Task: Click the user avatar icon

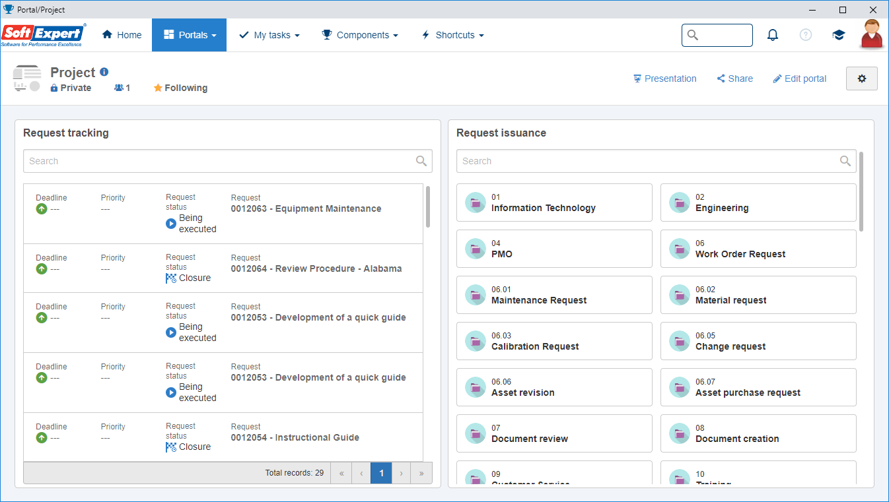Action: click(x=872, y=34)
